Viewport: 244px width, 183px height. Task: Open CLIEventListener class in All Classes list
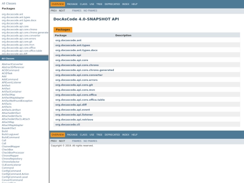pyautogui.click(x=11, y=165)
